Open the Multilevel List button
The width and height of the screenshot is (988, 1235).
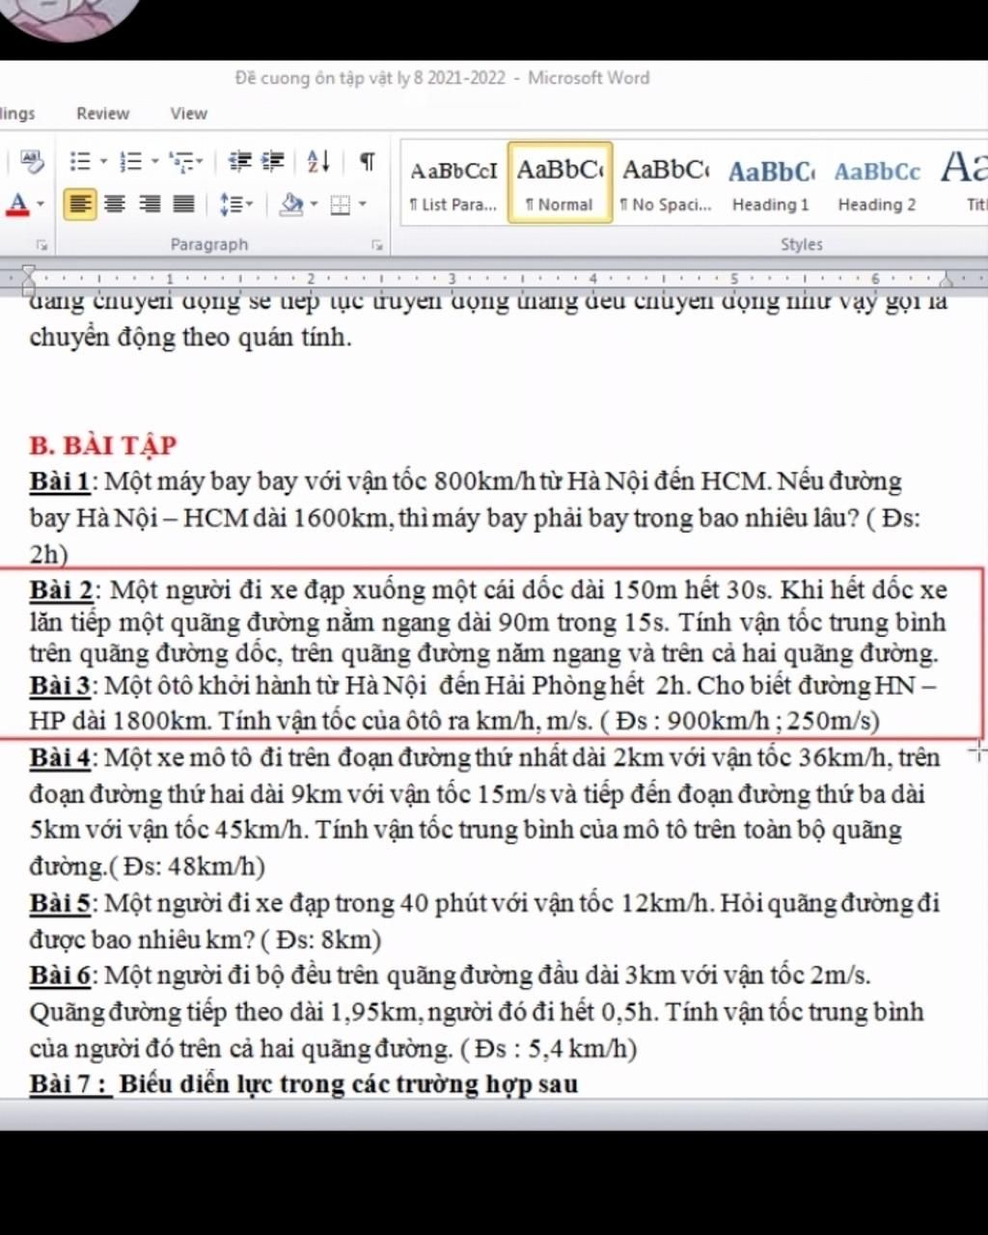click(x=186, y=161)
